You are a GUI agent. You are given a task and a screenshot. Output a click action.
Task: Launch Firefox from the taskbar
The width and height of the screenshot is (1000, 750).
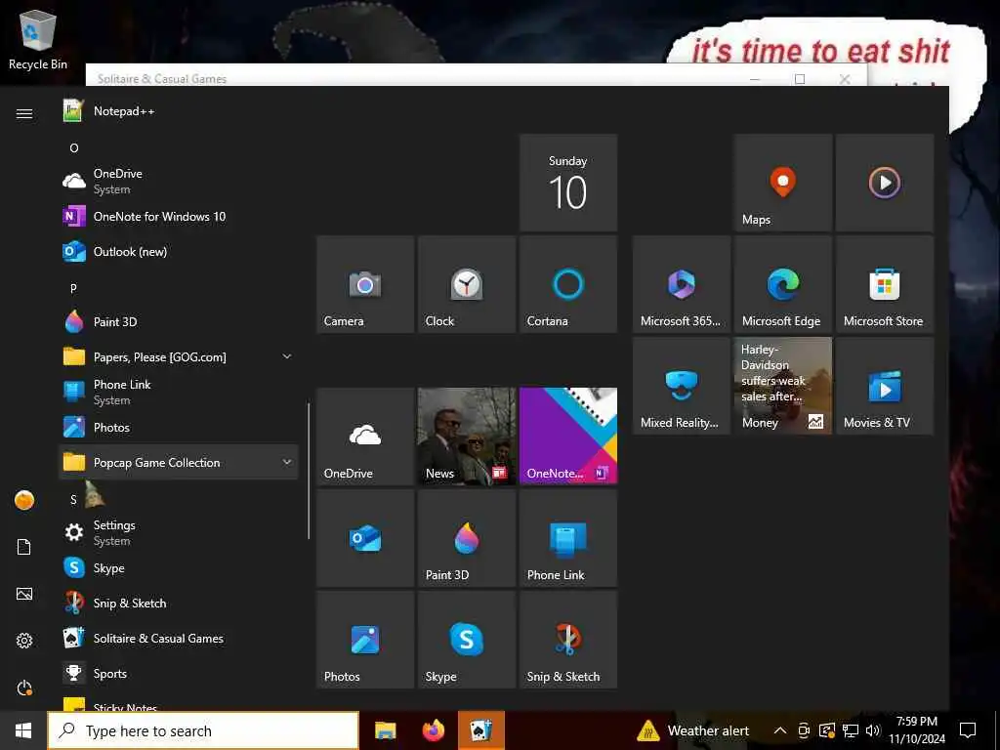[x=434, y=730]
